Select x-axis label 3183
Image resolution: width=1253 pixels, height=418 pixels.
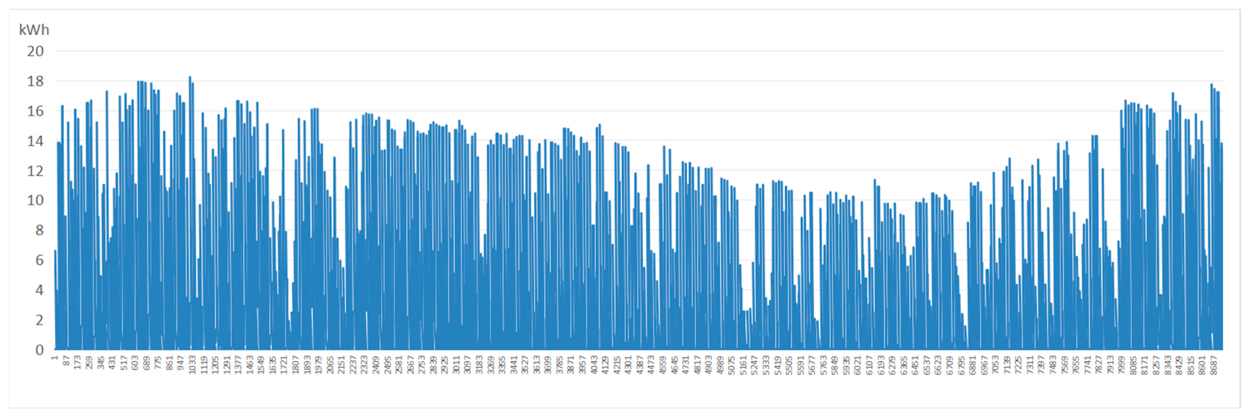pos(479,365)
